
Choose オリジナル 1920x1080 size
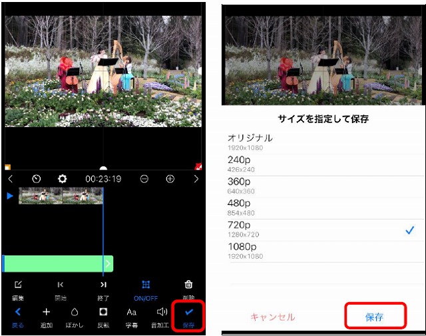pos(319,142)
